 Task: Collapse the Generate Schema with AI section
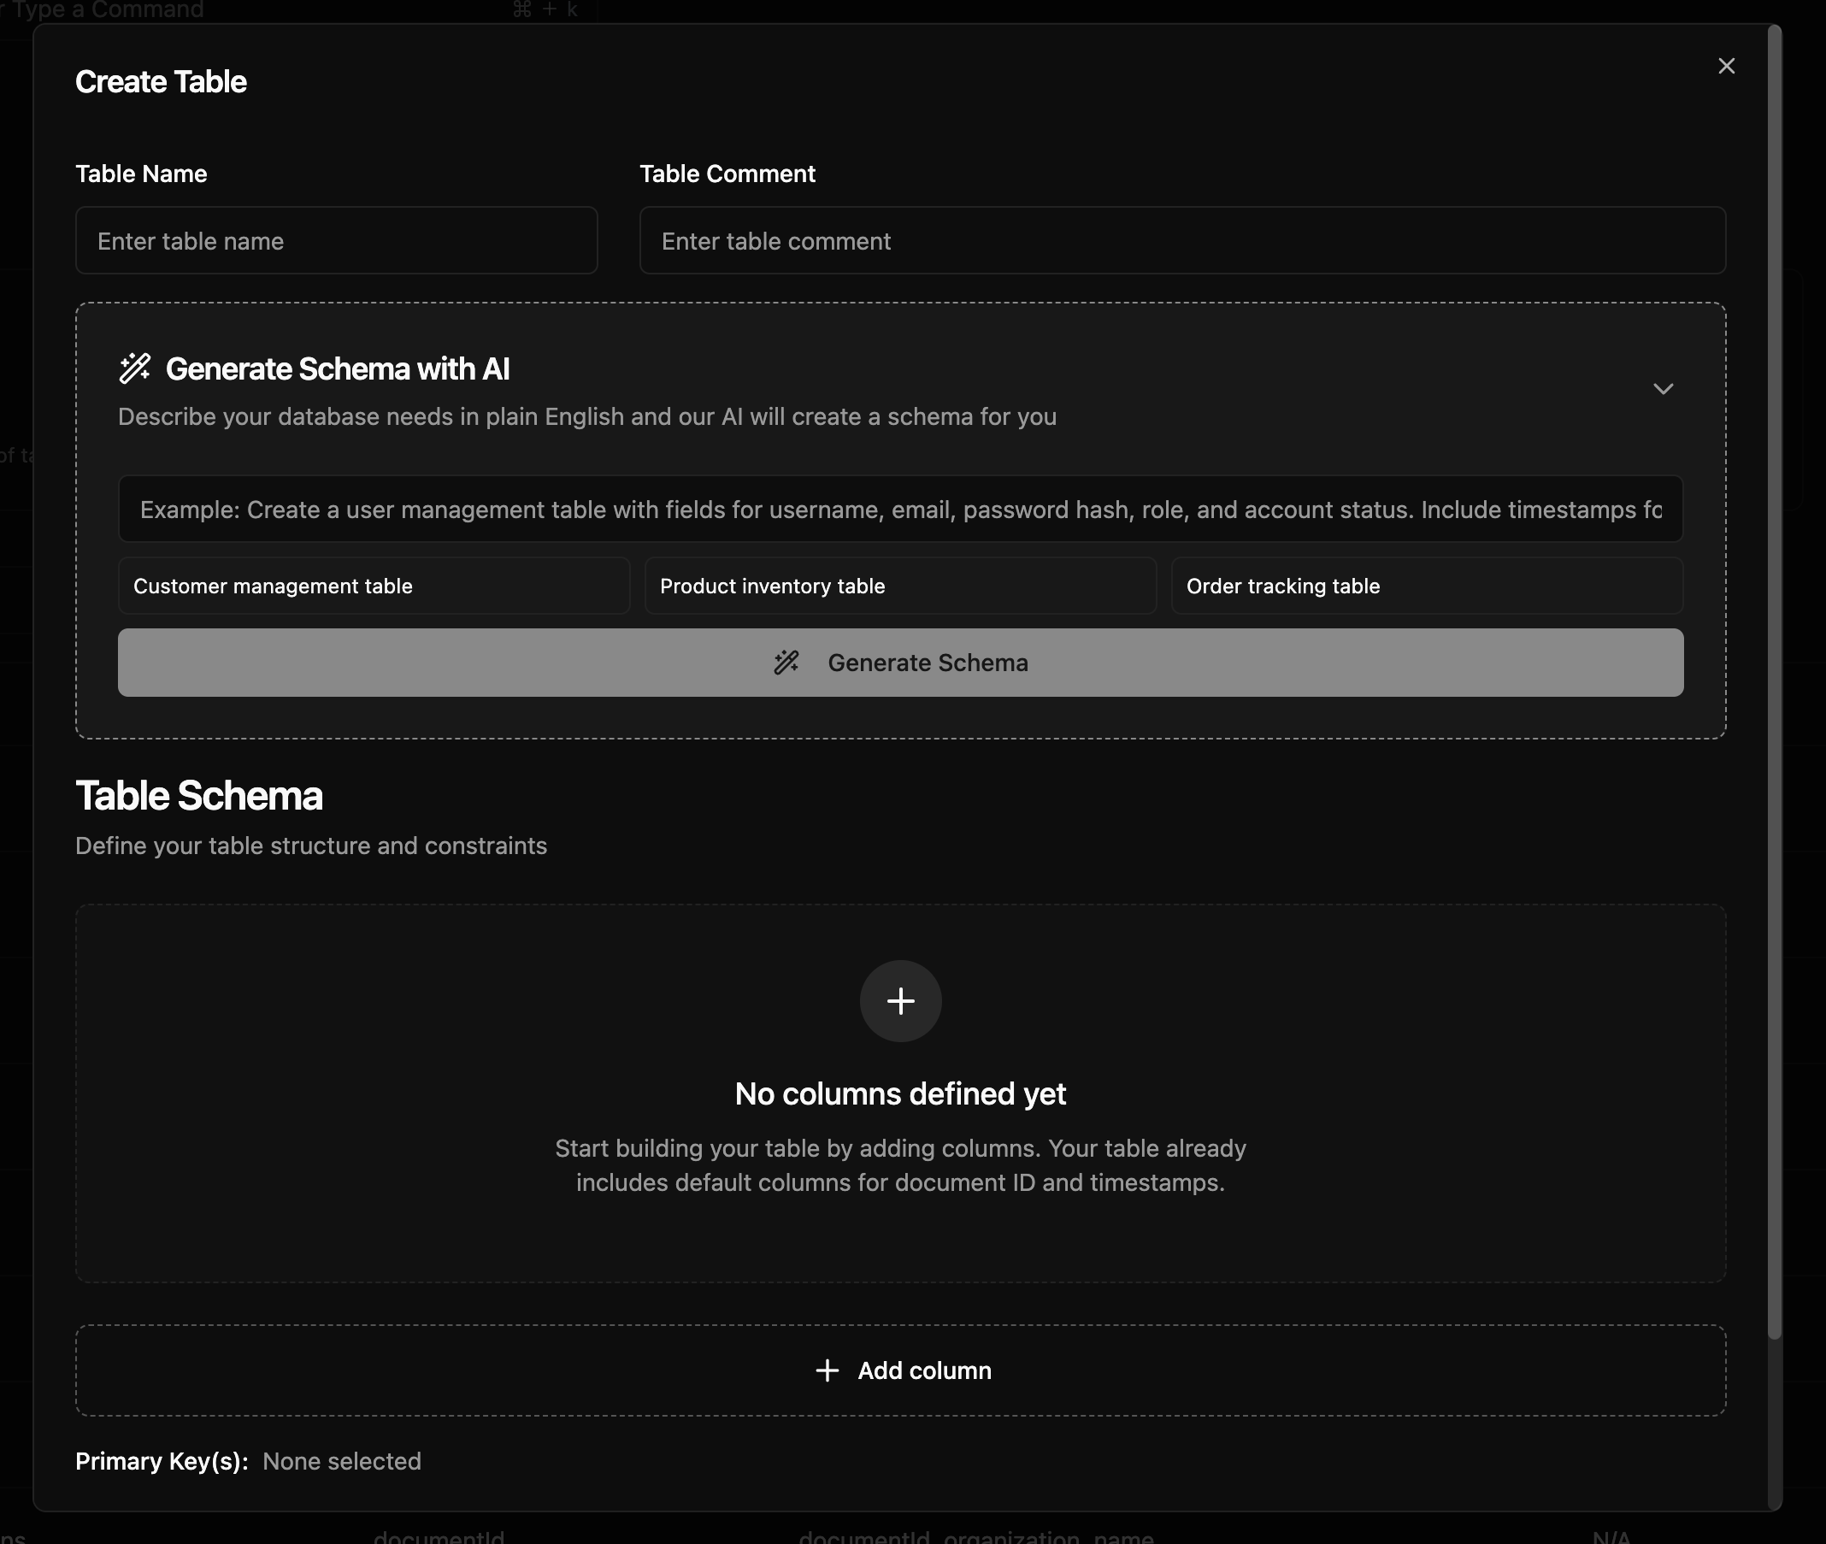click(1663, 389)
